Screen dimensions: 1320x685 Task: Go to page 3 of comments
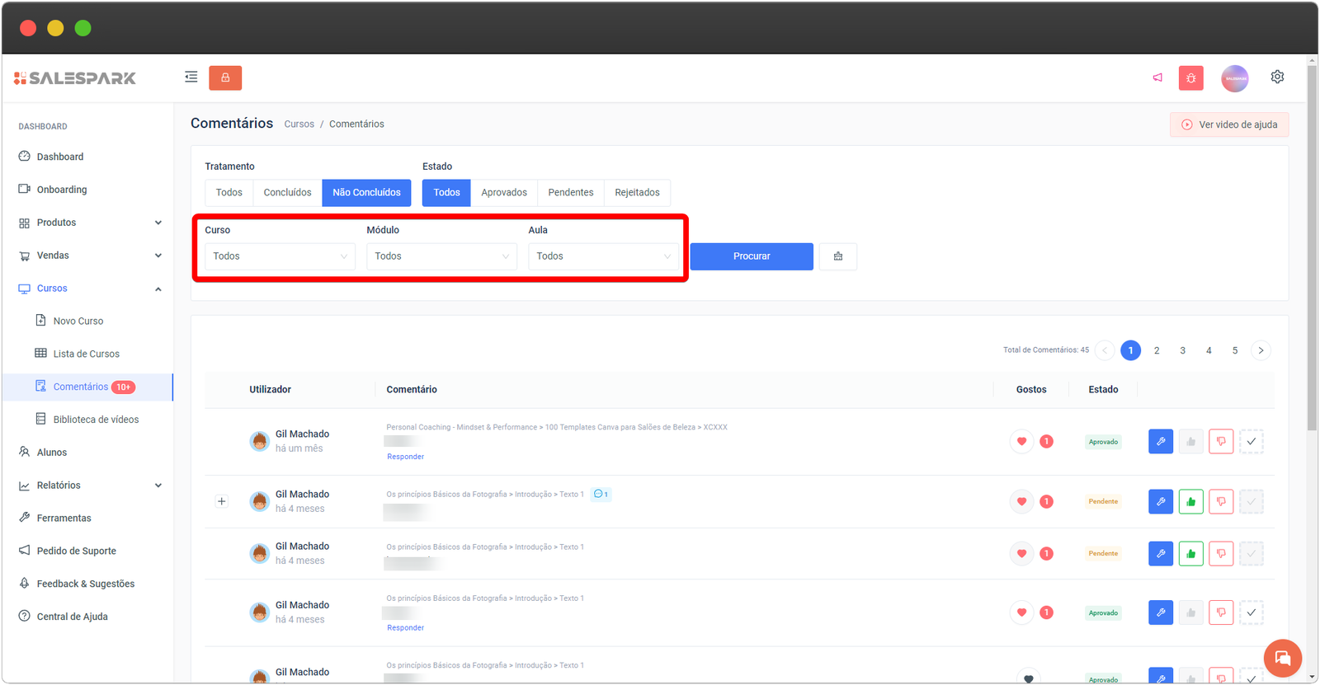[1182, 350]
